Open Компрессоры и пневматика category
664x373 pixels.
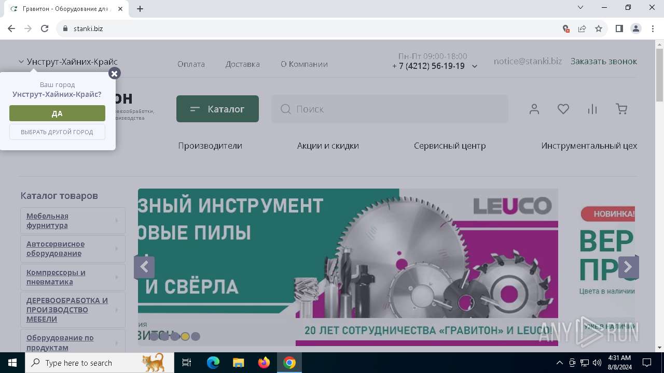[x=56, y=277]
